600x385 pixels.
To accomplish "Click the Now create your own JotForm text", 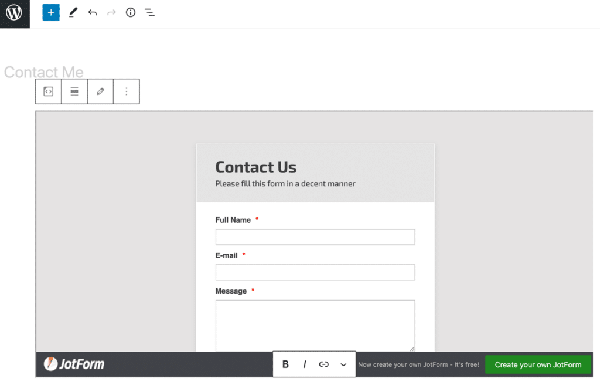I will (418, 364).
